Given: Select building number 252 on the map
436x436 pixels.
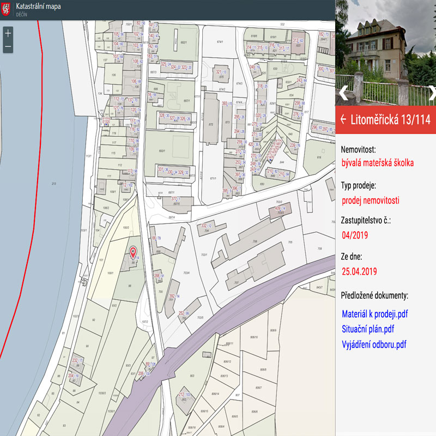Looking at the screenshot, I should point(181,313).
